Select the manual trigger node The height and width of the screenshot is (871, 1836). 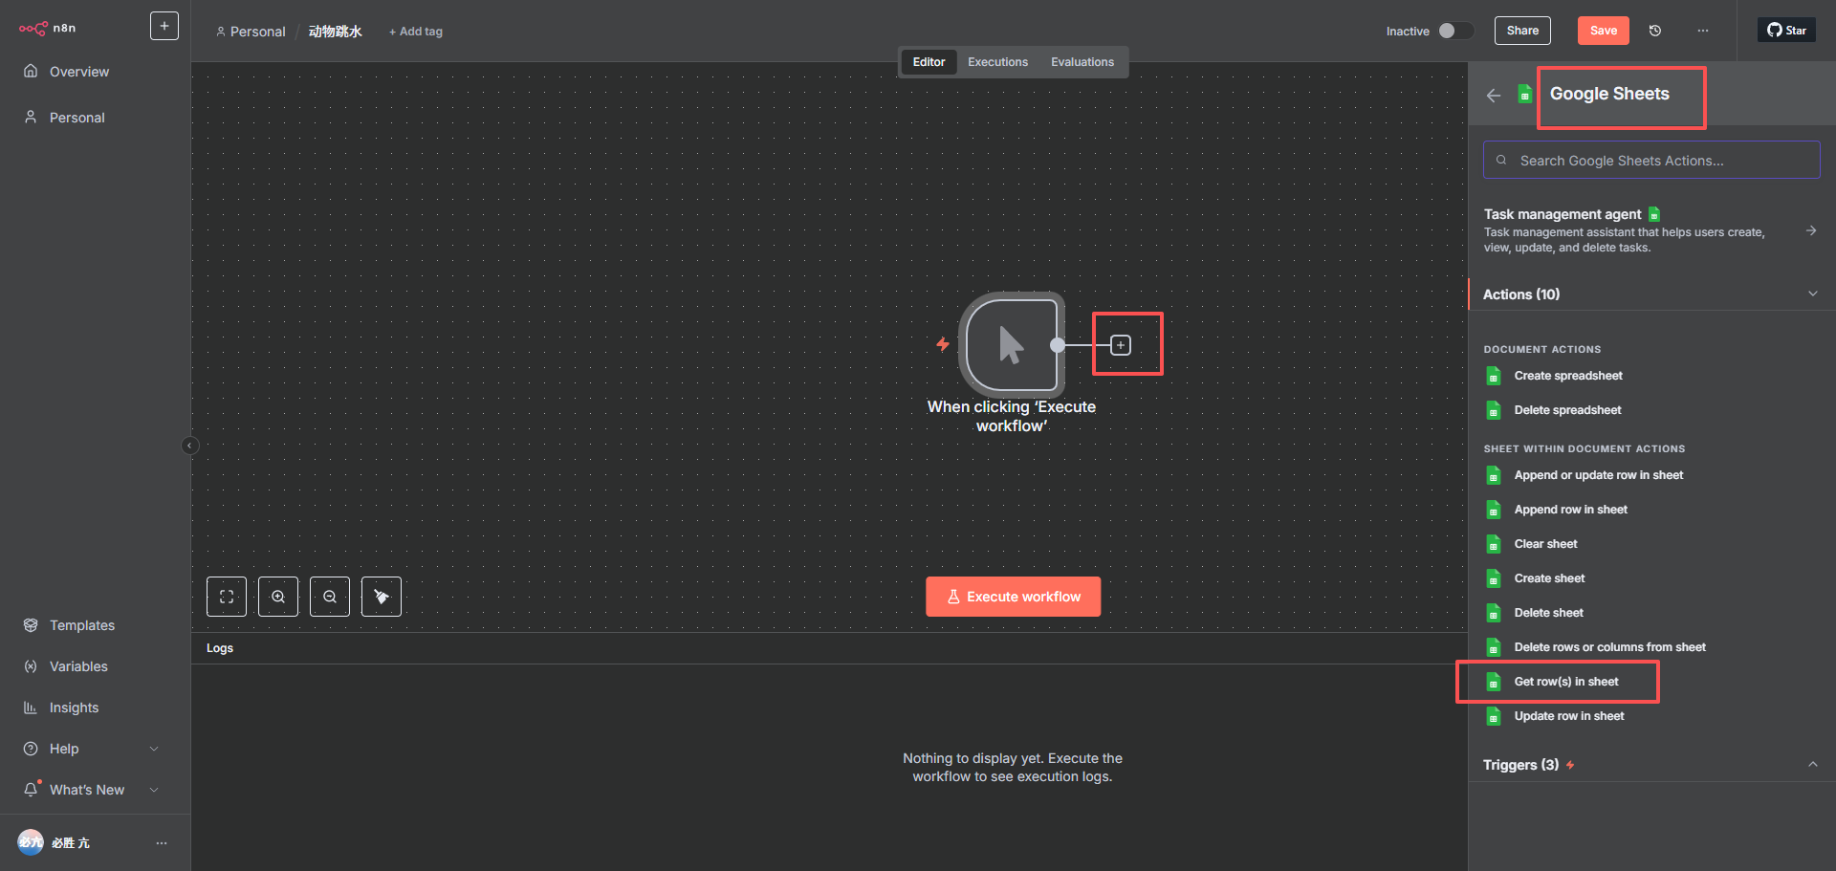coord(1012,344)
